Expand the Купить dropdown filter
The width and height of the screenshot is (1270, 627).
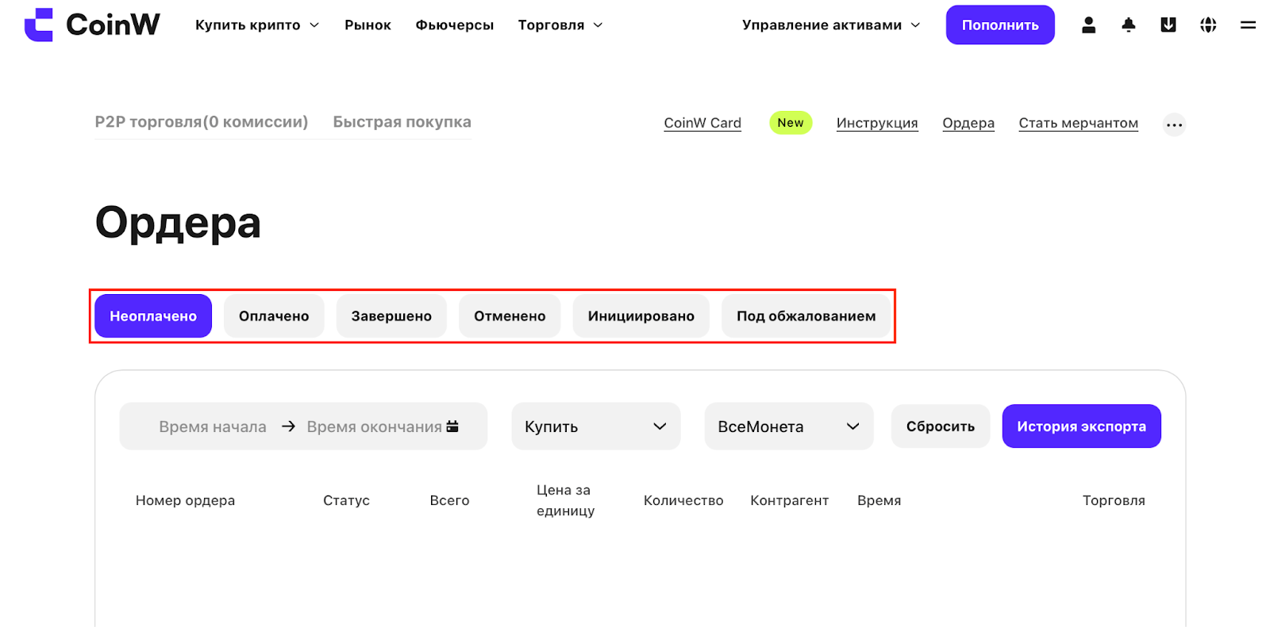click(x=595, y=426)
